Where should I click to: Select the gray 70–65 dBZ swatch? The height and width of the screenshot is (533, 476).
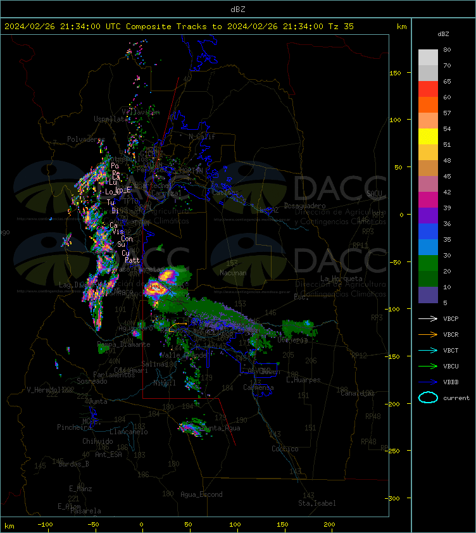click(x=428, y=73)
